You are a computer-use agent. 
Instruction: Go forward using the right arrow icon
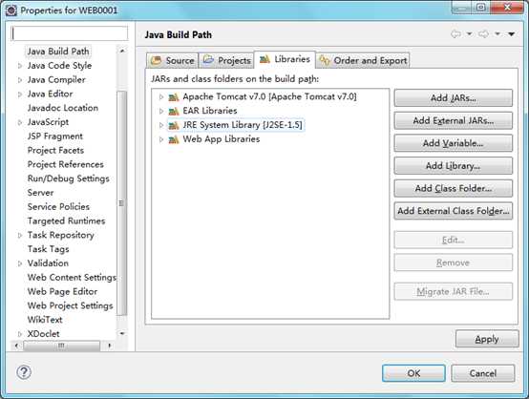484,34
